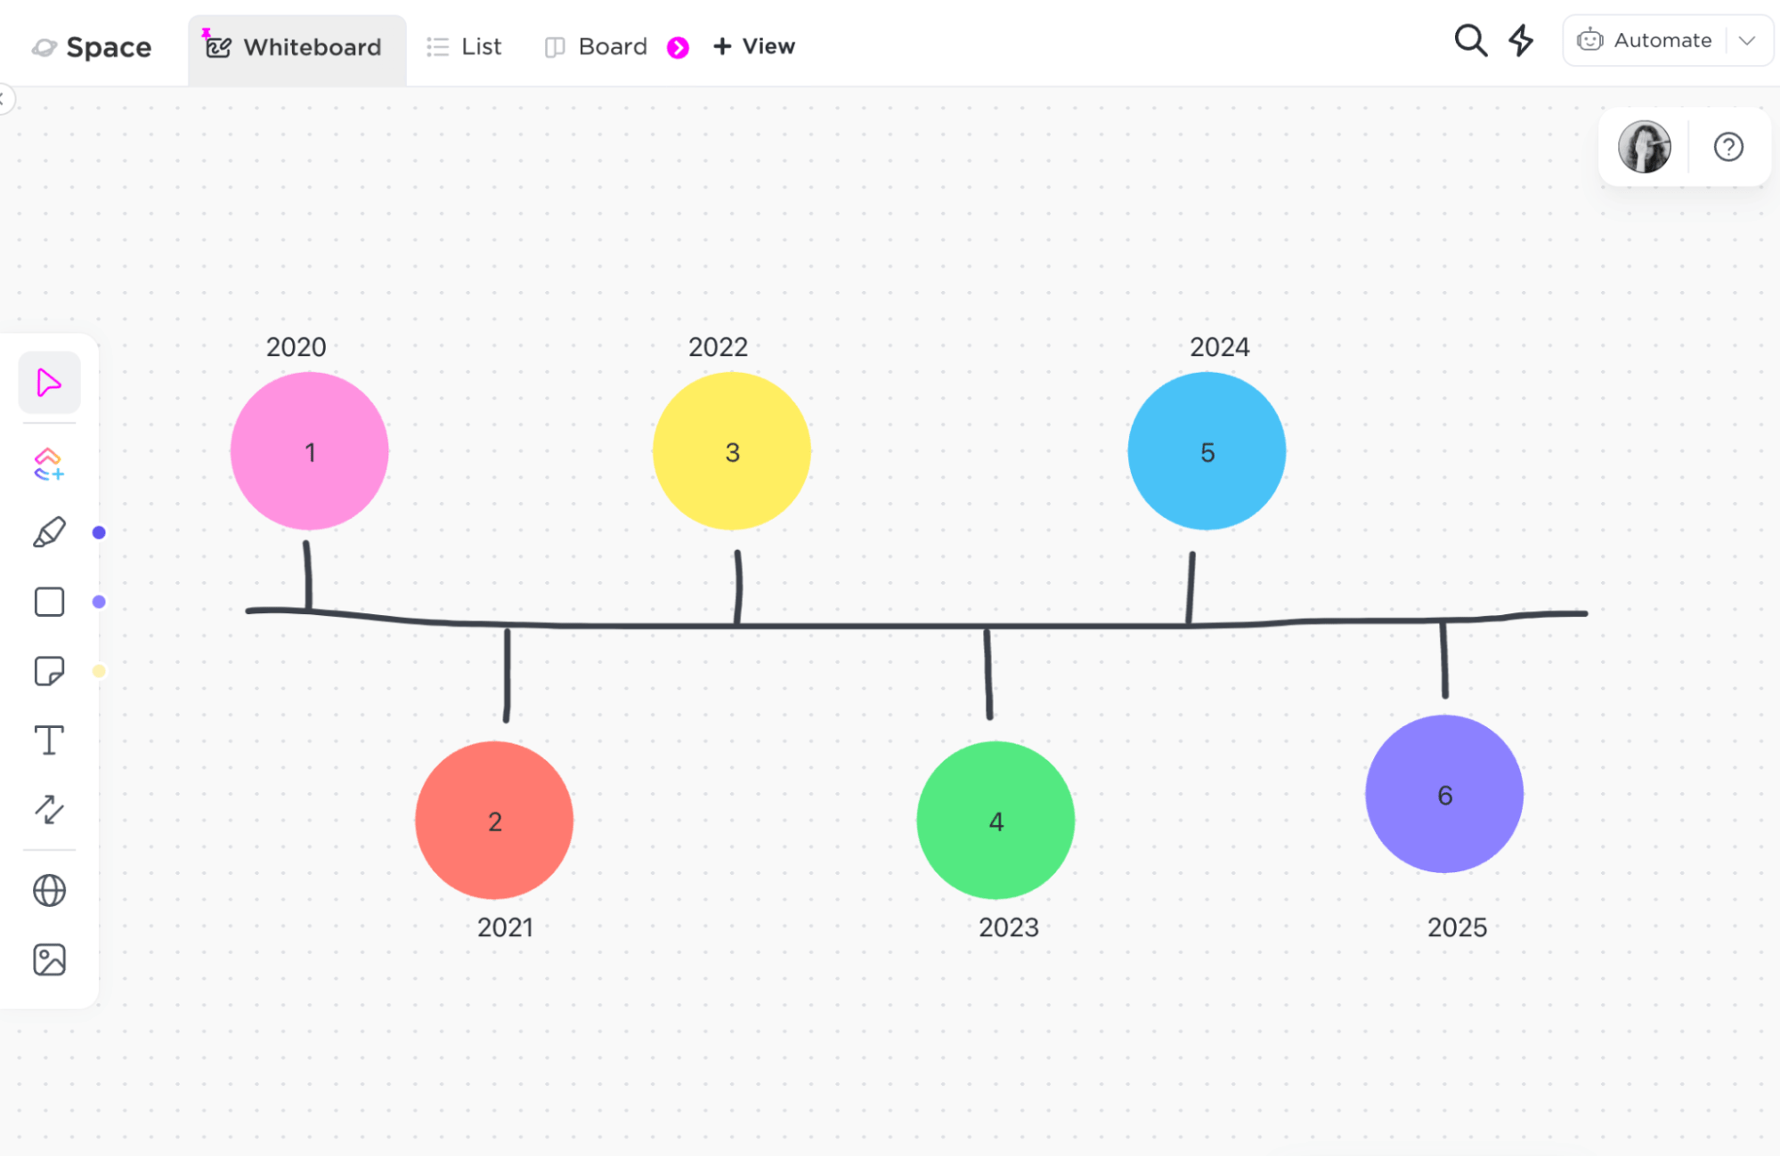Click the Automate button
Screen dimensions: 1780x1157
[1645, 41]
